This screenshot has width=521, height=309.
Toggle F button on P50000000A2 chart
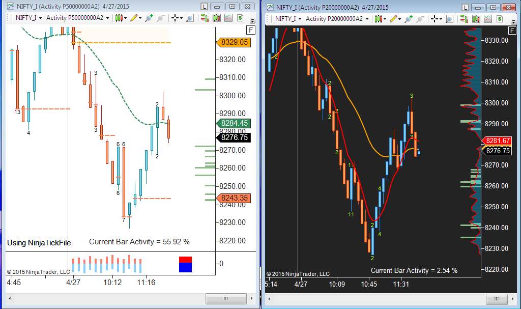(x=250, y=30)
